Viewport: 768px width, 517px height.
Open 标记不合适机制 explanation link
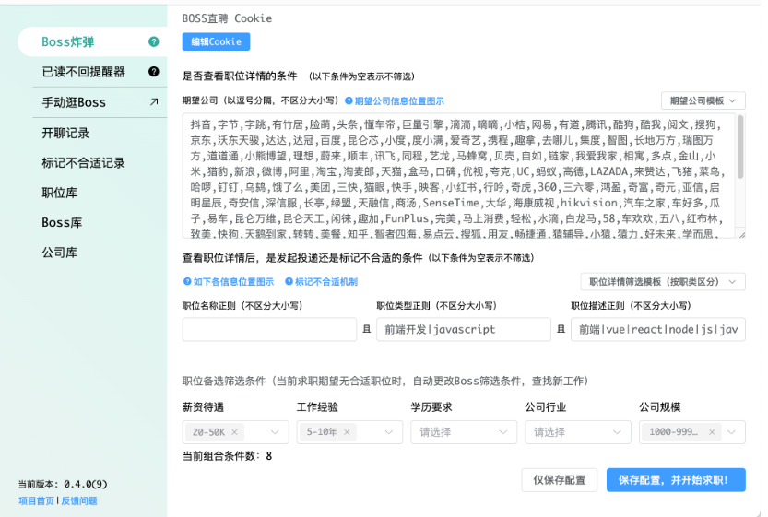321,282
